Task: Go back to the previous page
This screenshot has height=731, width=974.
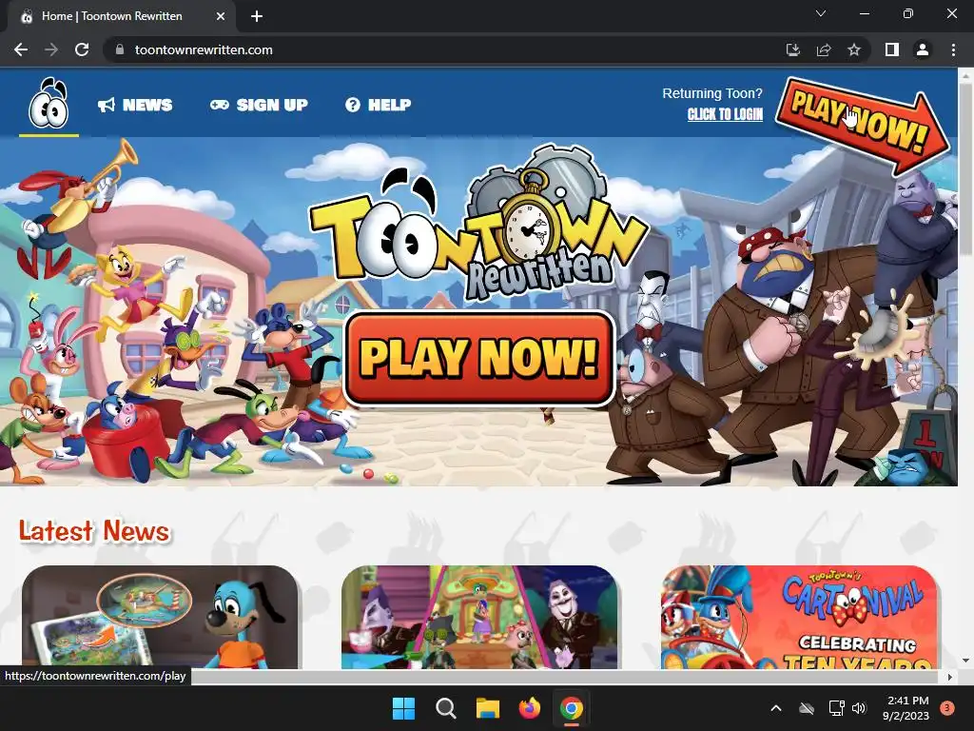Action: (x=21, y=49)
